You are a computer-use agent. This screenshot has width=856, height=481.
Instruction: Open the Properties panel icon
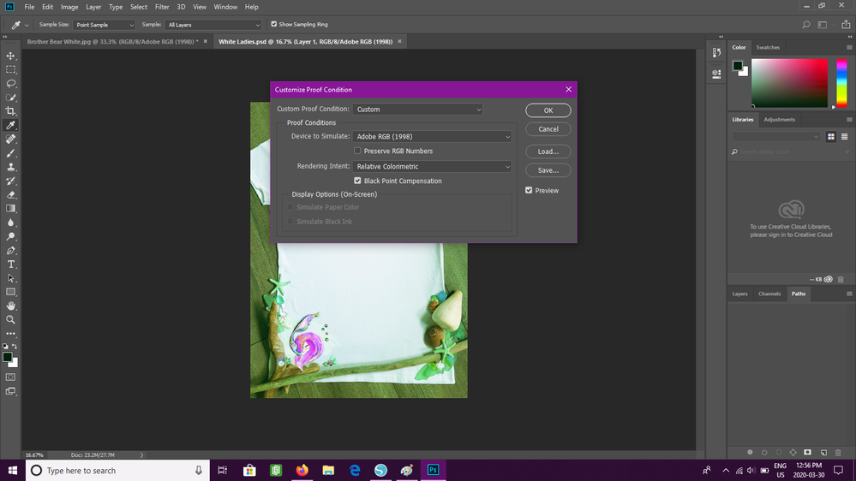click(x=716, y=74)
